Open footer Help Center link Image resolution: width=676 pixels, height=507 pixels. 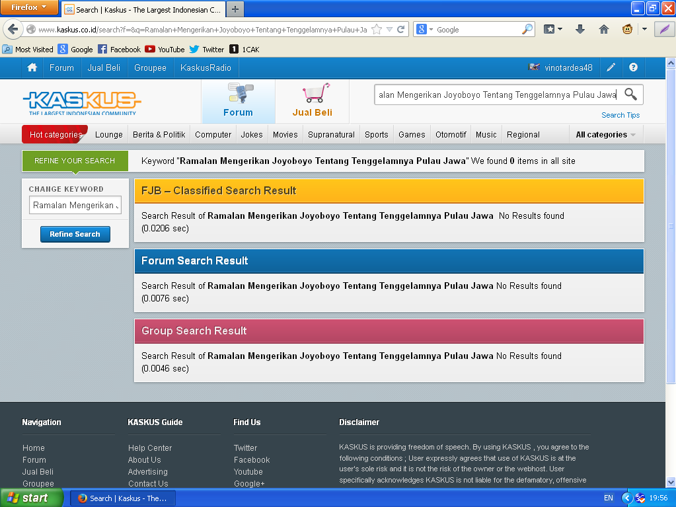coord(149,448)
